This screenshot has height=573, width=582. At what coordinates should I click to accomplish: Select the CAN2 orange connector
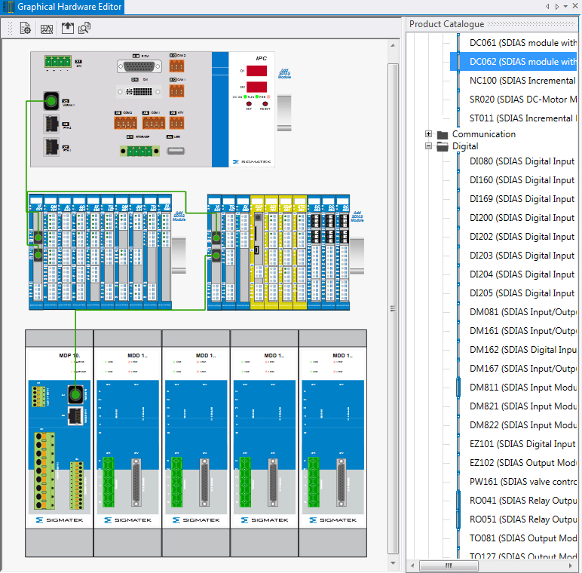(x=176, y=66)
